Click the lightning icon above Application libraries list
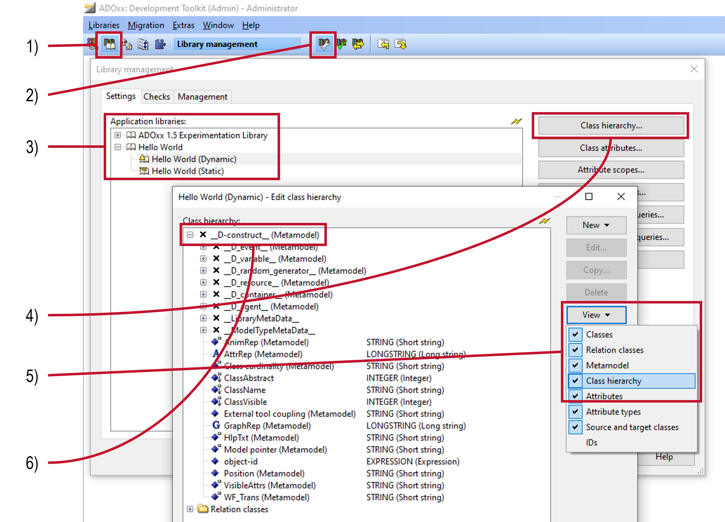Image resolution: width=725 pixels, height=522 pixels. click(516, 121)
